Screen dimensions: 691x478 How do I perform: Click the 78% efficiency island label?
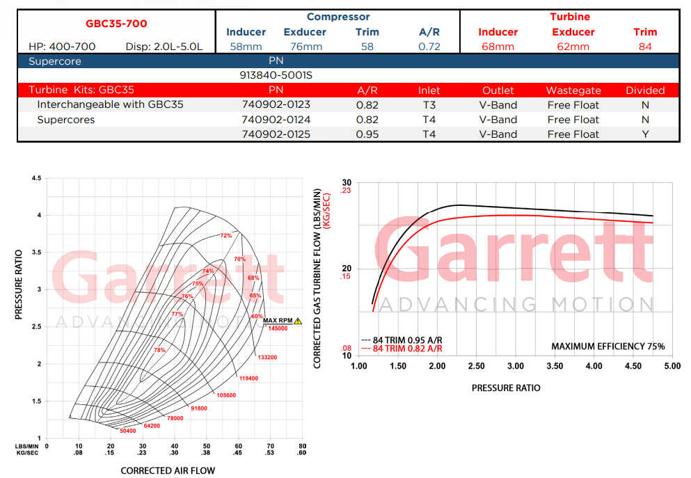[159, 350]
